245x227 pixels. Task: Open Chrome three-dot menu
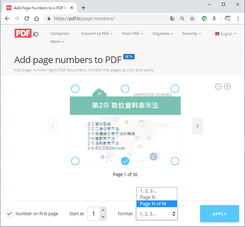point(238,19)
